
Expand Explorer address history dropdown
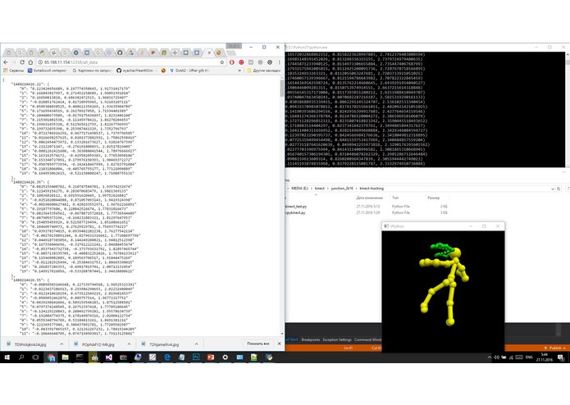[553, 189]
